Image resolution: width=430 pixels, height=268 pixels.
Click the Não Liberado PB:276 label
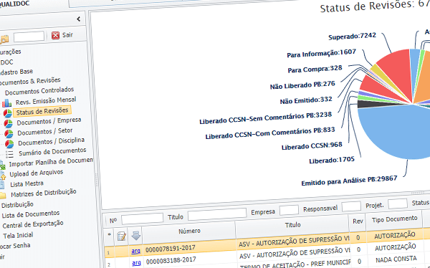(302, 85)
